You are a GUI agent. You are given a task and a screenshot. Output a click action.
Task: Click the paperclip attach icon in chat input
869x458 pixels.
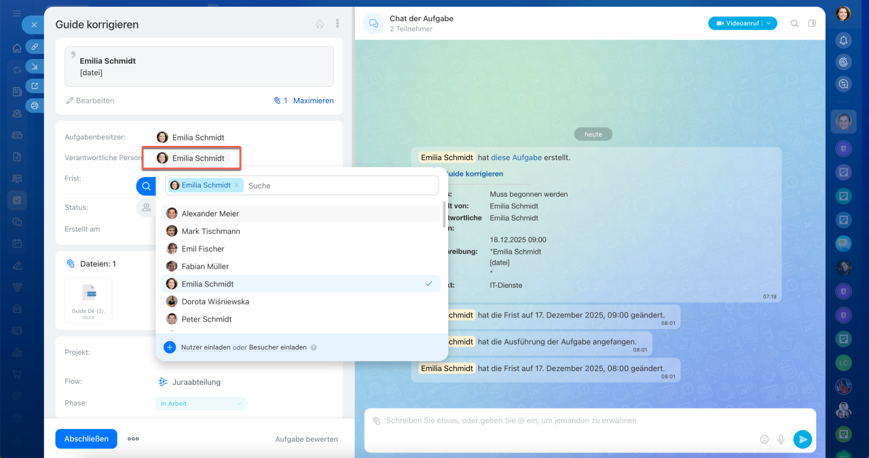pos(376,421)
